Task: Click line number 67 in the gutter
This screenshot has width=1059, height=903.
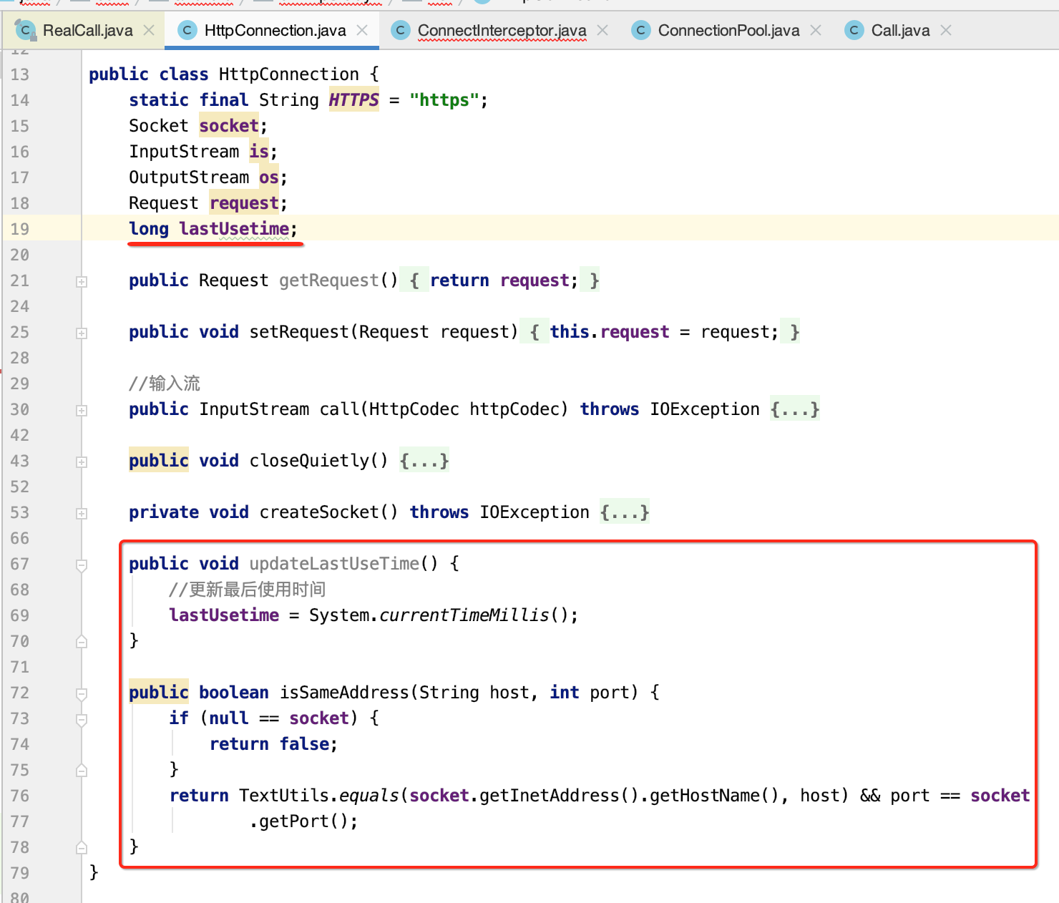Action: (x=20, y=564)
